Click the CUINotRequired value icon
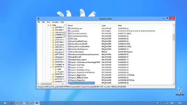This screenshot has width=187, height=105. tap(69, 28)
